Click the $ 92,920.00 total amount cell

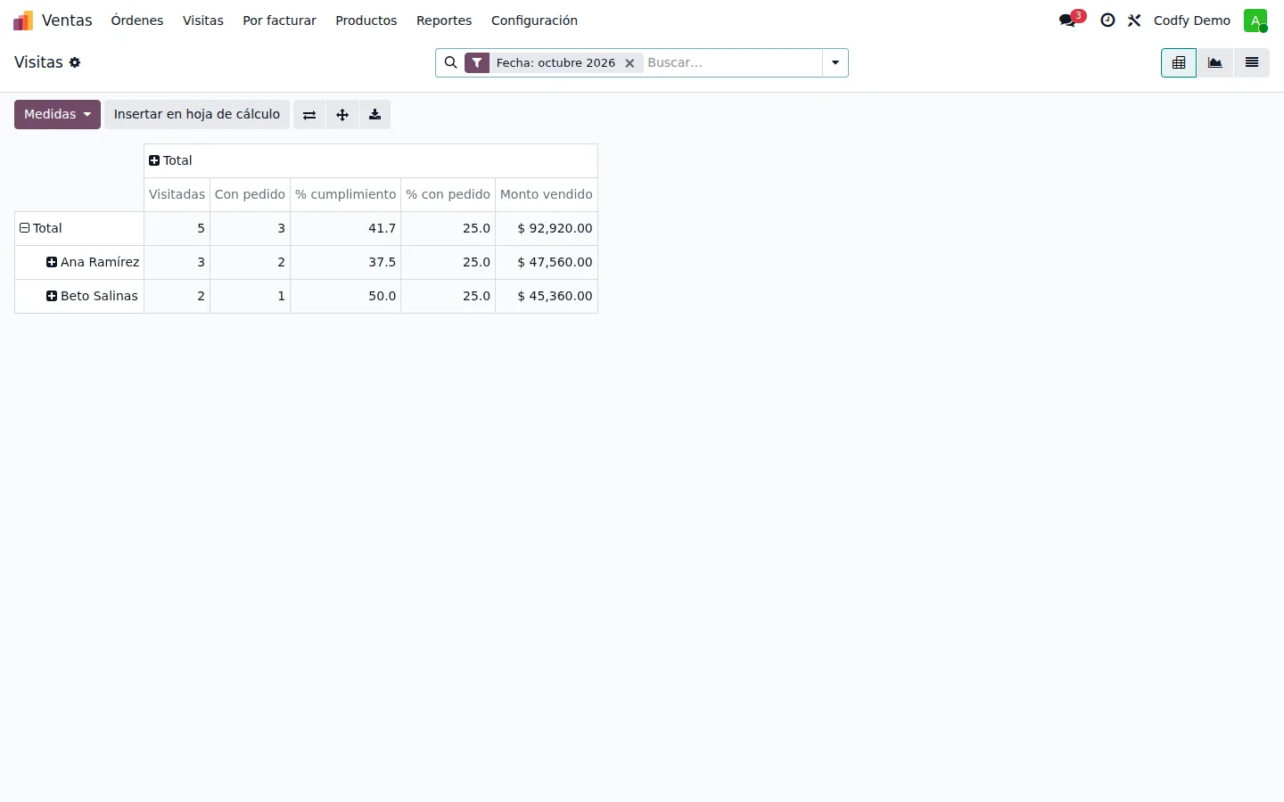pos(547,228)
